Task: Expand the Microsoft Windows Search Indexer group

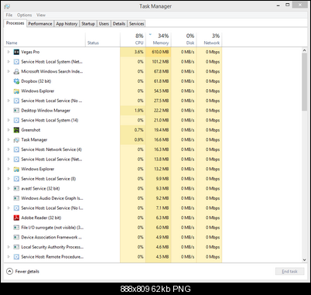Action: coord(9,71)
